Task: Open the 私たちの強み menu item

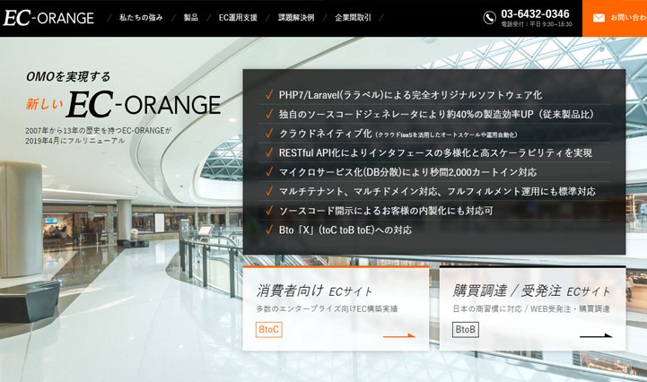Action: tap(141, 17)
